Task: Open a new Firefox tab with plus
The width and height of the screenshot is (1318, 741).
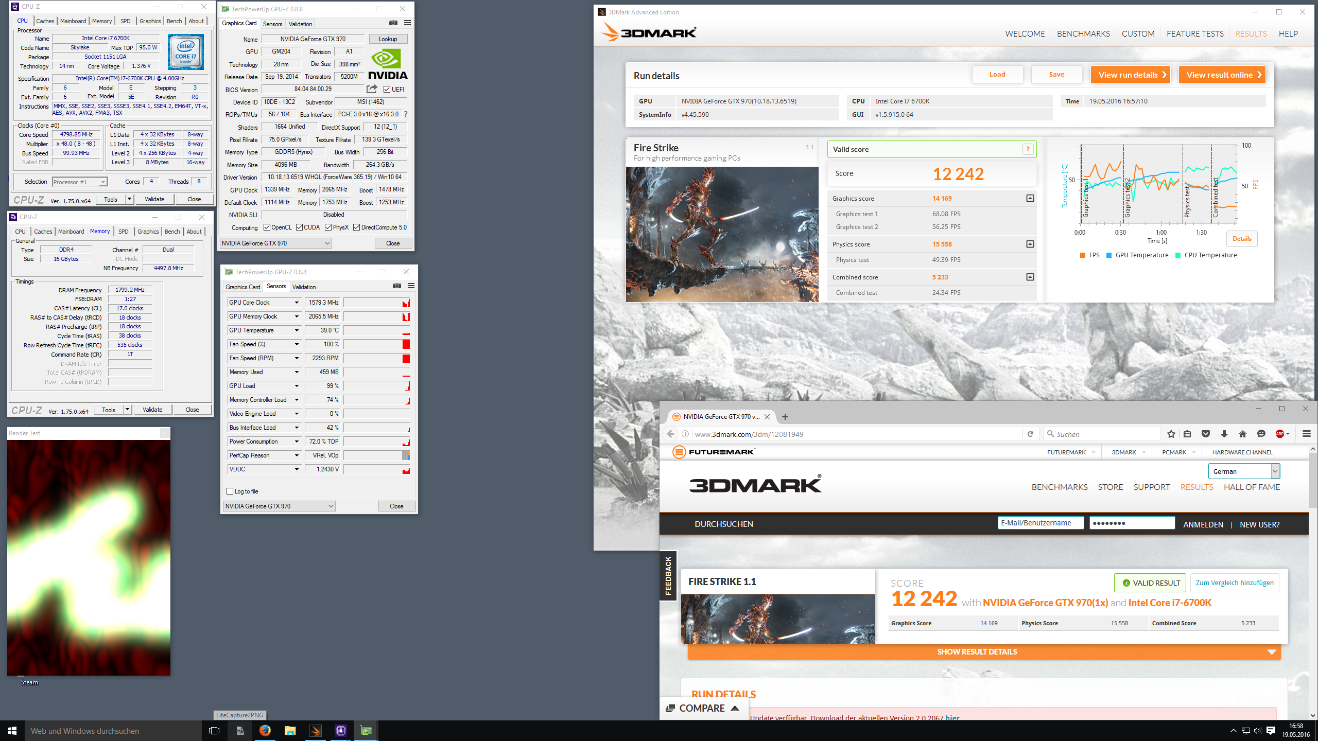Action: pos(785,417)
